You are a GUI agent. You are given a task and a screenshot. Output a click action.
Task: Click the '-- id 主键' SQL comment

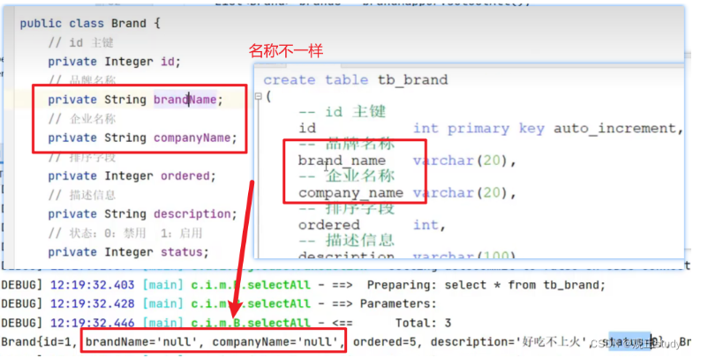343,111
